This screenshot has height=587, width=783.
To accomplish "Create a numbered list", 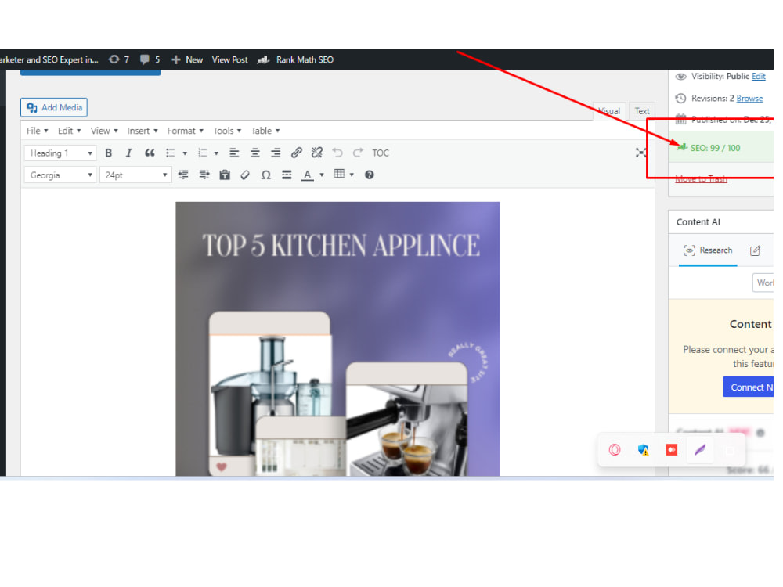I will click(202, 153).
